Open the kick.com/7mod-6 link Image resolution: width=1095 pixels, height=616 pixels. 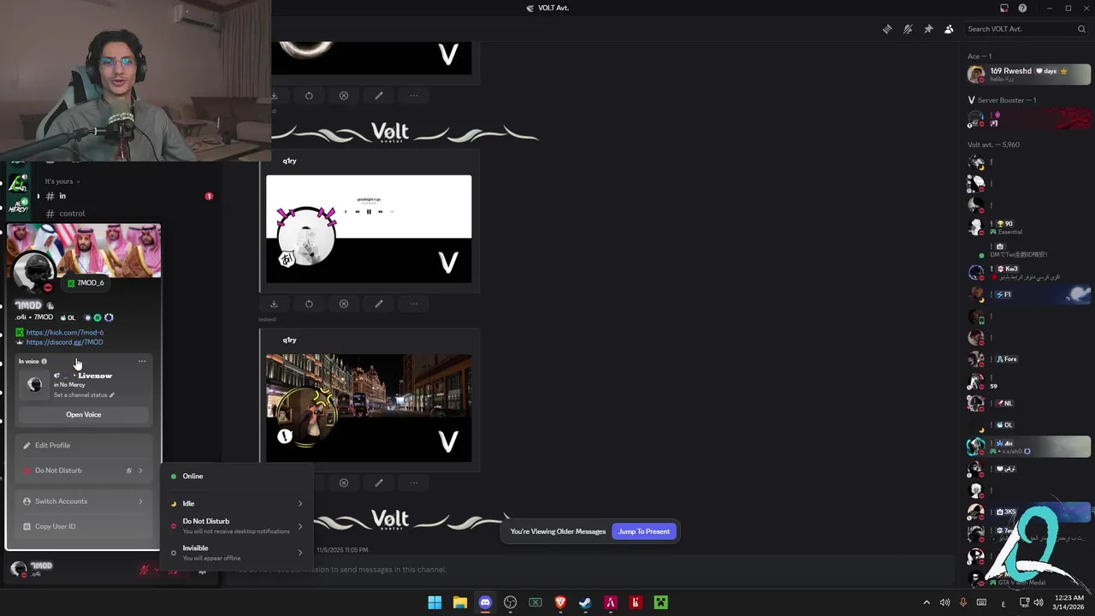(65, 333)
